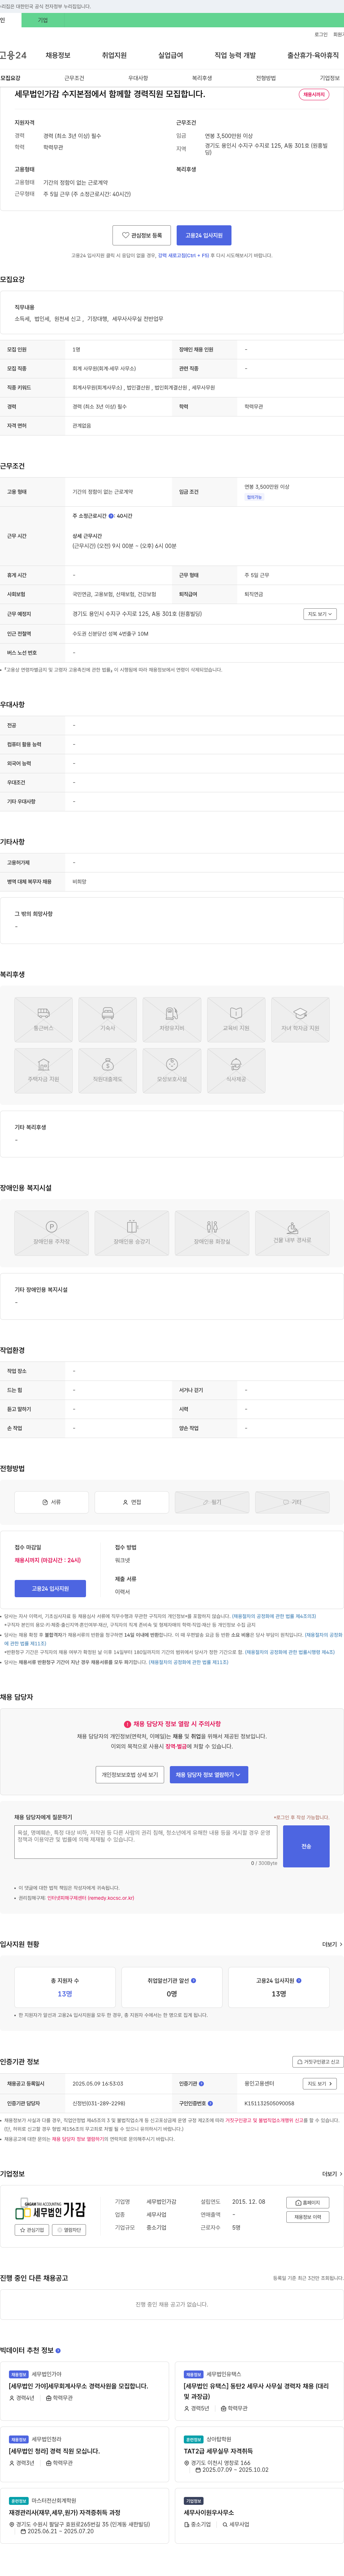Viewport: 344px width, 2576px height.
Task: Click the 장애인용 주차장 icon
Action: click(x=52, y=1233)
